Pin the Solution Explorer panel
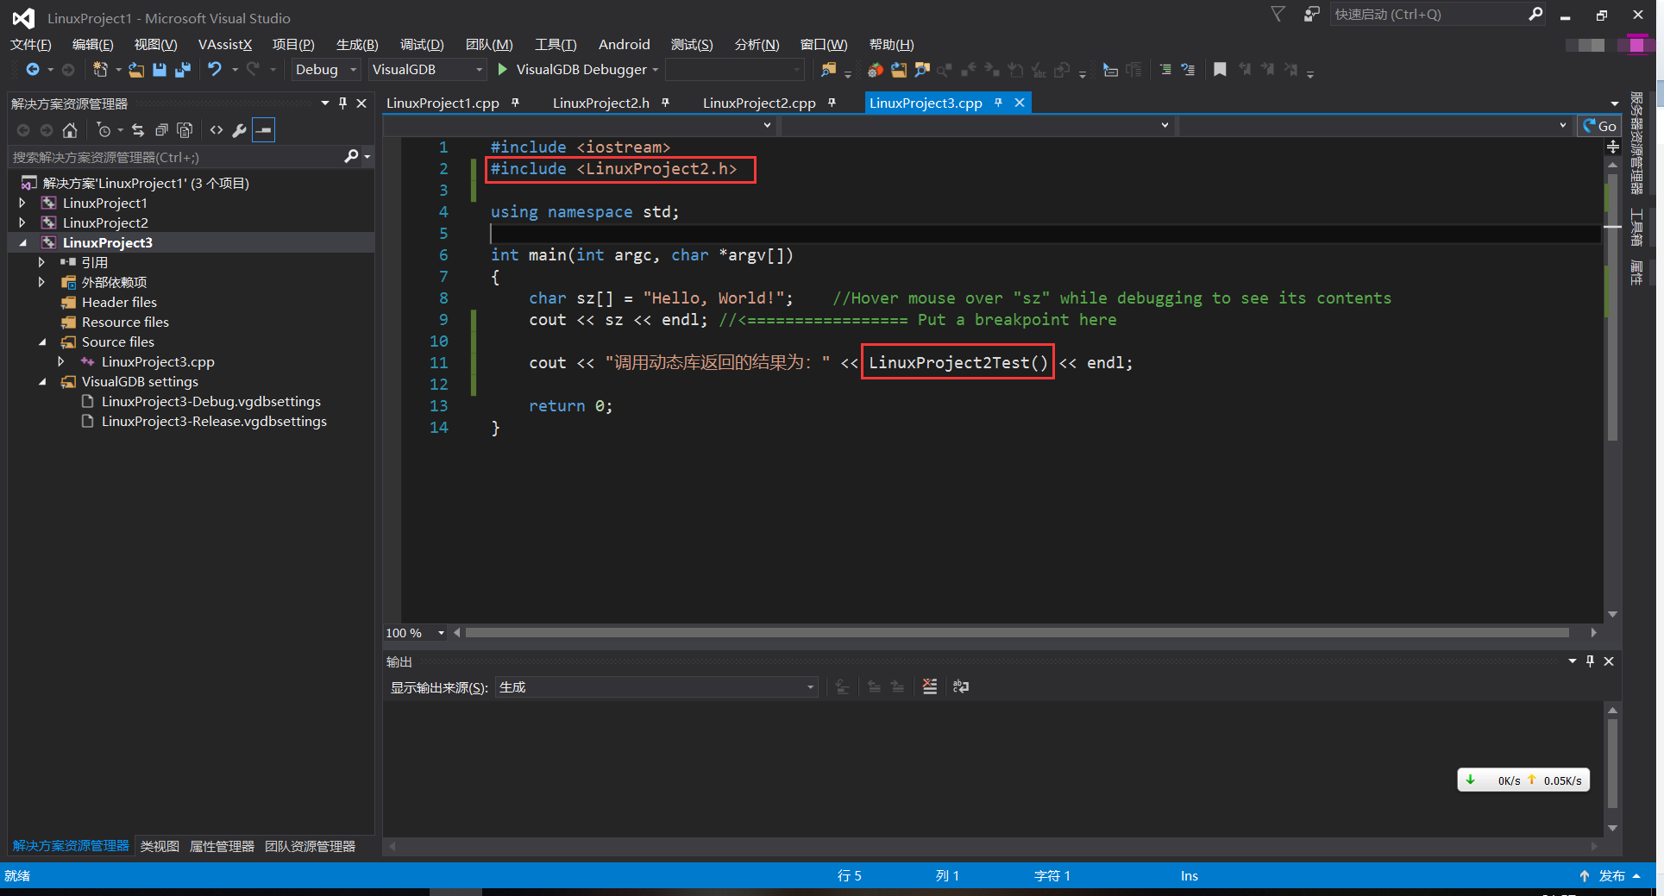 (342, 103)
